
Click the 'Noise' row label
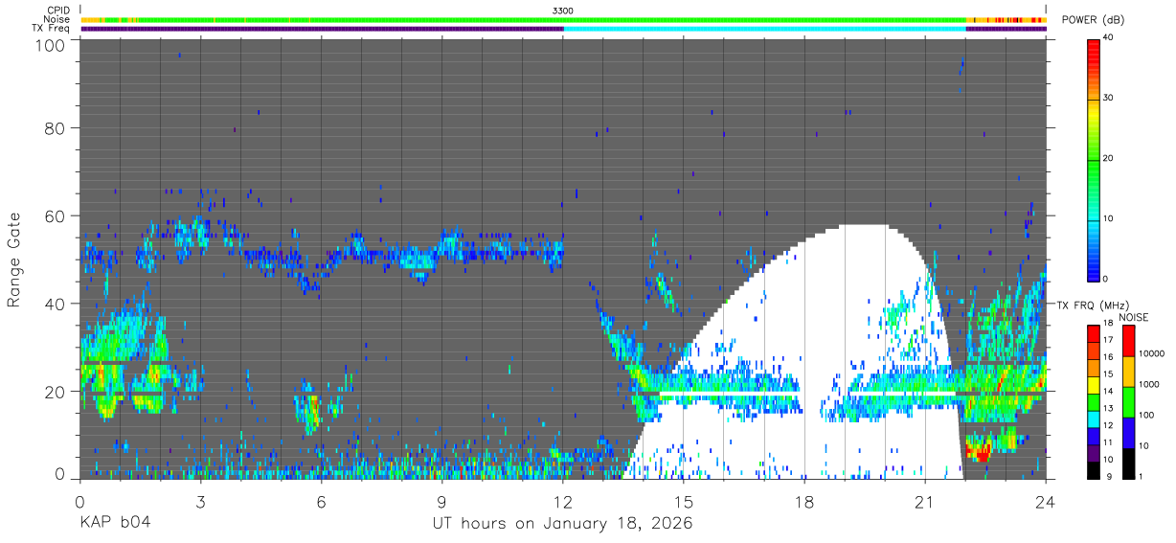tap(57, 19)
